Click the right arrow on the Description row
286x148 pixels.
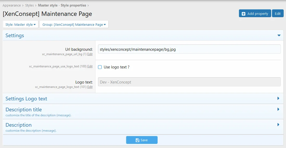(278, 125)
